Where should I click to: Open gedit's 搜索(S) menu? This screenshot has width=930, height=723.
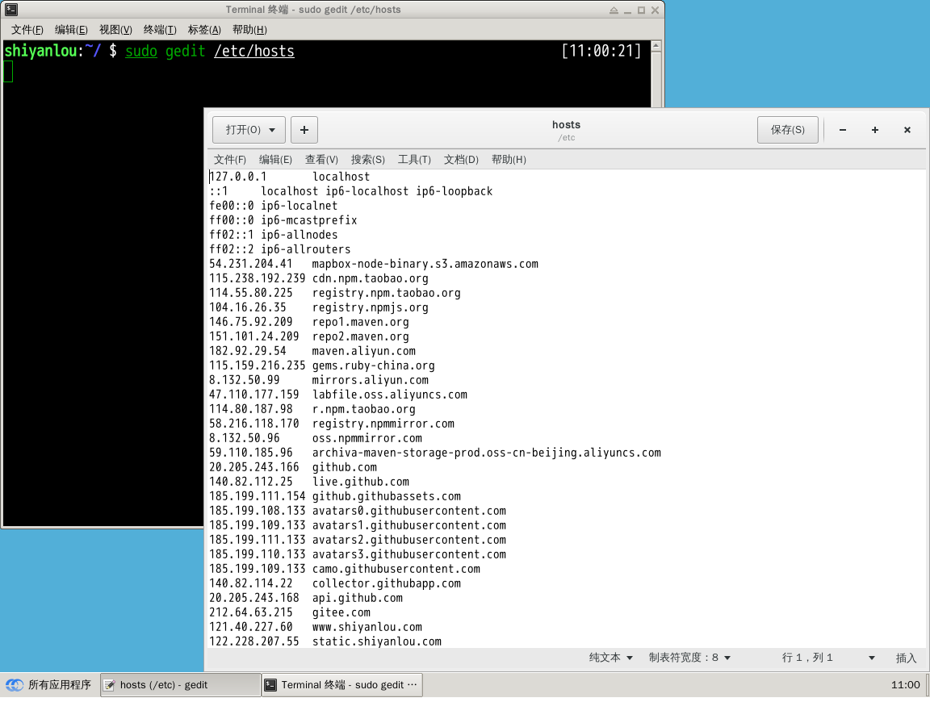368,160
